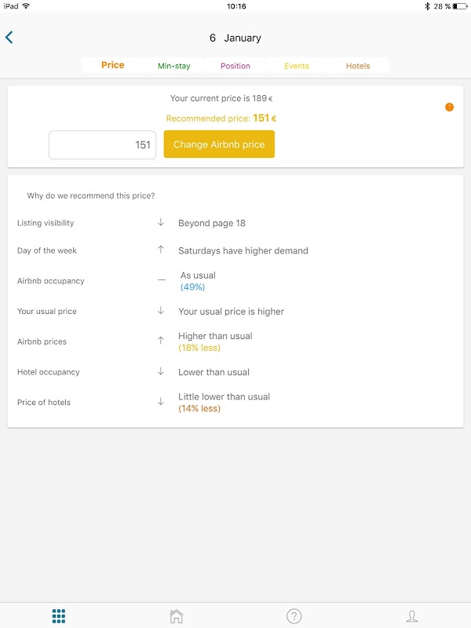Tap the Day of the week up arrow
The height and width of the screenshot is (628, 471).
pos(161,250)
